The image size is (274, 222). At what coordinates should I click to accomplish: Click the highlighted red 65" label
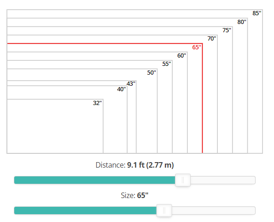197,47
